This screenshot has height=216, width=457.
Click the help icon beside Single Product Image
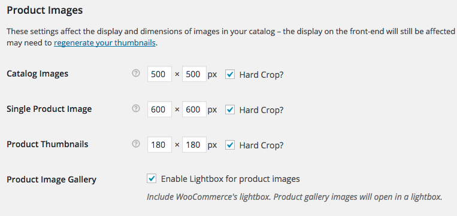136,108
